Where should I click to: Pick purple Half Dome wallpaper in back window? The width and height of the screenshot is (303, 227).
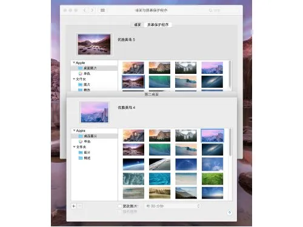212,68
